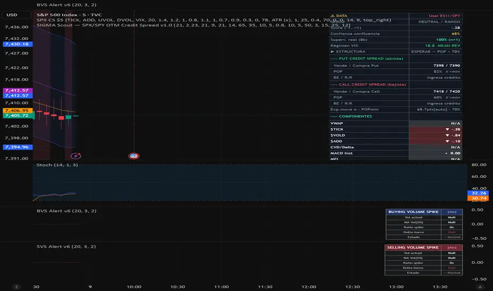Click the 7,422.00 price axis tick
This screenshot has width=493, height=291.
16,68
